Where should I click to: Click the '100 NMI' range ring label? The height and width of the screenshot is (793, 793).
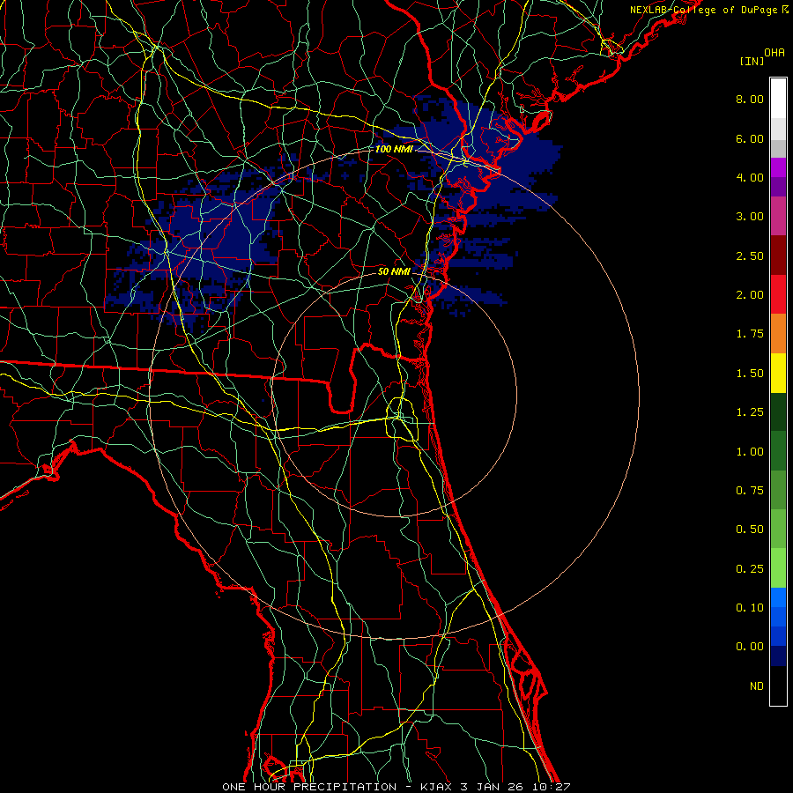(x=394, y=149)
